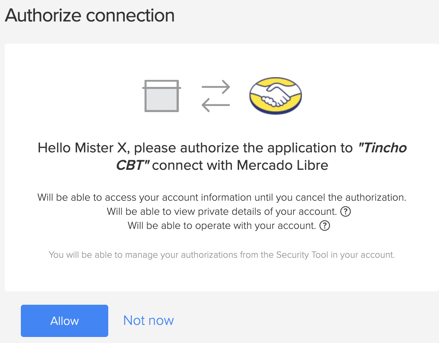Choose the Not now link
This screenshot has width=439, height=343.
[149, 321]
